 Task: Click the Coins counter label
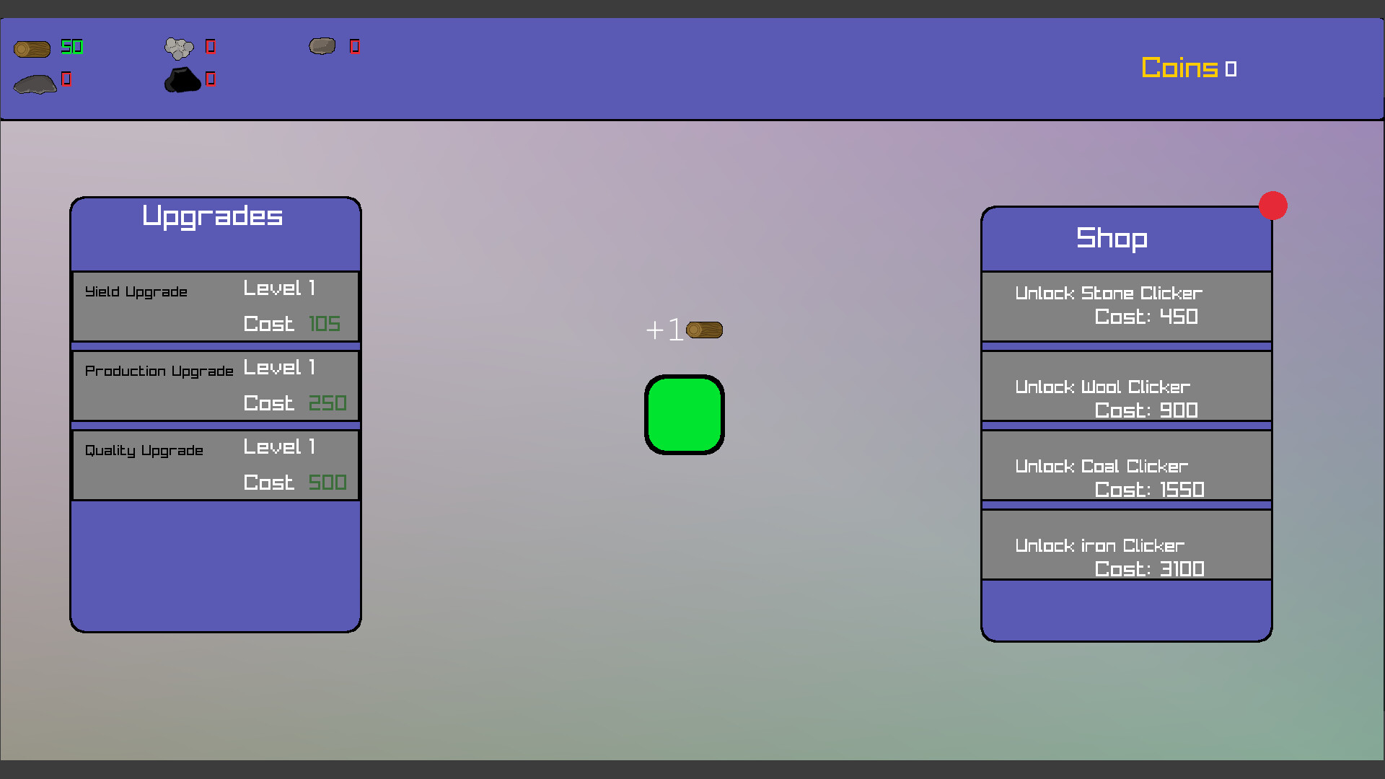click(1179, 69)
